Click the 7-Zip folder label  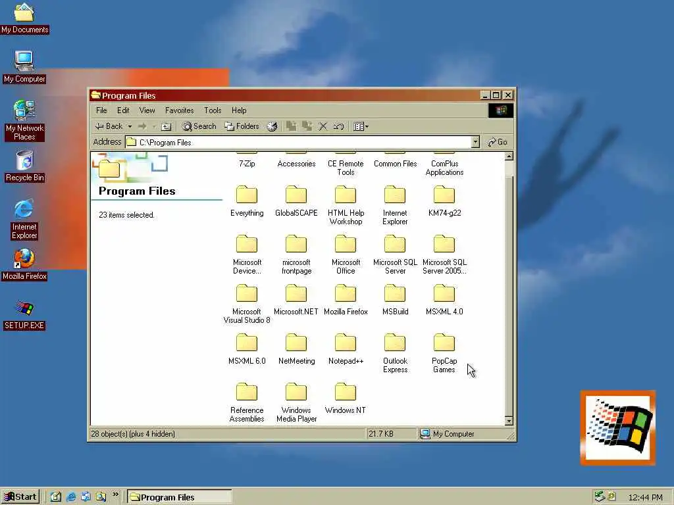coord(247,164)
